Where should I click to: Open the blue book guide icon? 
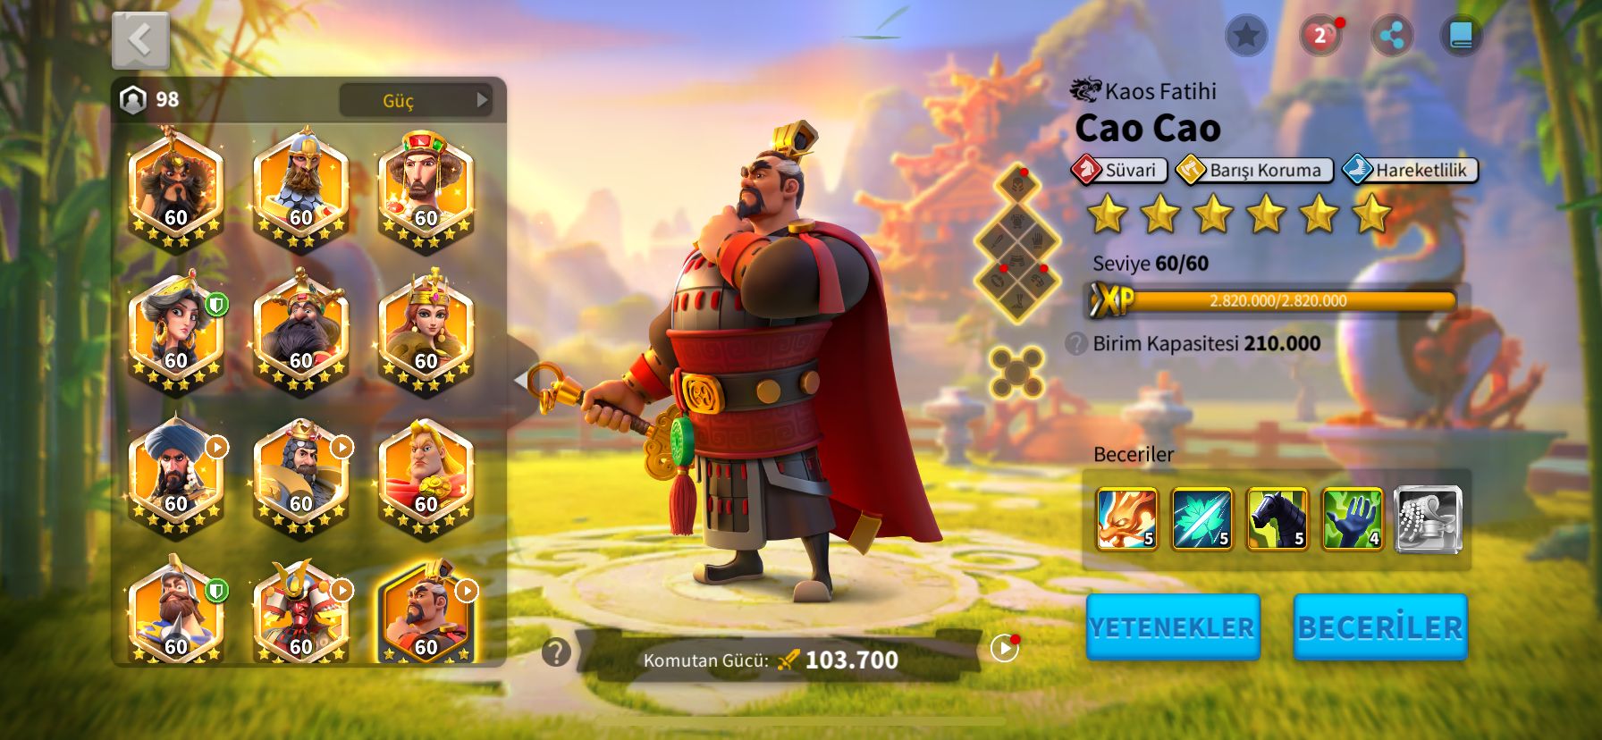click(1461, 37)
